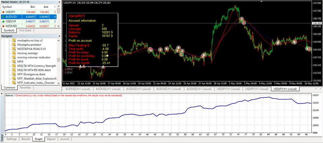The height and width of the screenshot is (143, 323).
Task: Select MOSTAPHA RIVALS V3 in Navigator
Action: pyautogui.click(x=32, y=49)
